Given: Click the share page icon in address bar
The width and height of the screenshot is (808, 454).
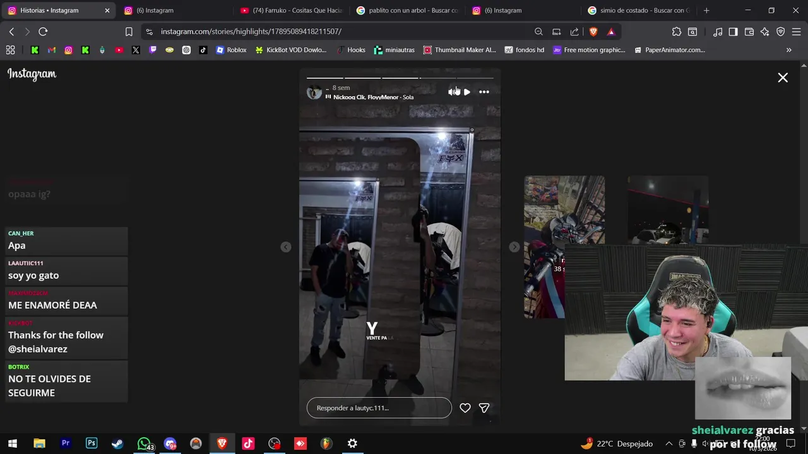Looking at the screenshot, I should (x=574, y=32).
